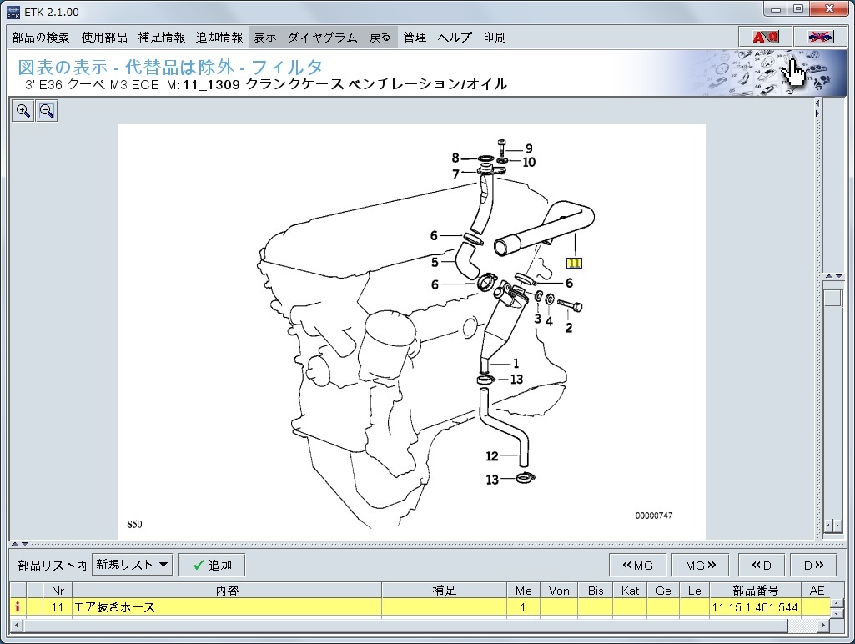Viewport: 855px width, 644px height.
Task: Click part label 5 in diagram
Action: 435,262
